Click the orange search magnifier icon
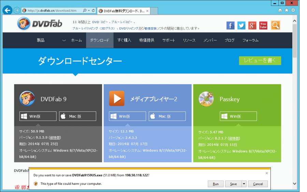 tap(275, 25)
